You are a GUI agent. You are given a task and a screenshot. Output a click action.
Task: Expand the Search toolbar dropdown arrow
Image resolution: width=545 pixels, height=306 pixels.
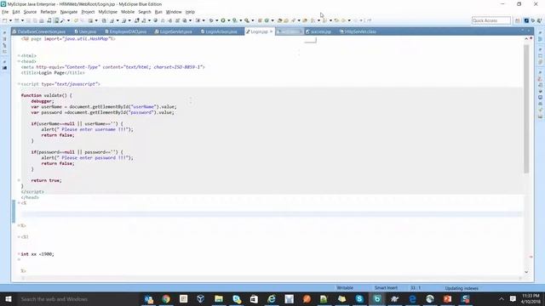(x=252, y=20)
